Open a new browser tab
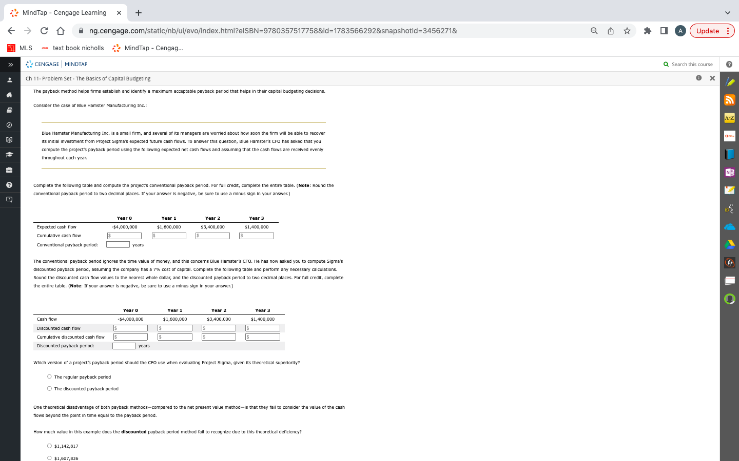 [139, 13]
